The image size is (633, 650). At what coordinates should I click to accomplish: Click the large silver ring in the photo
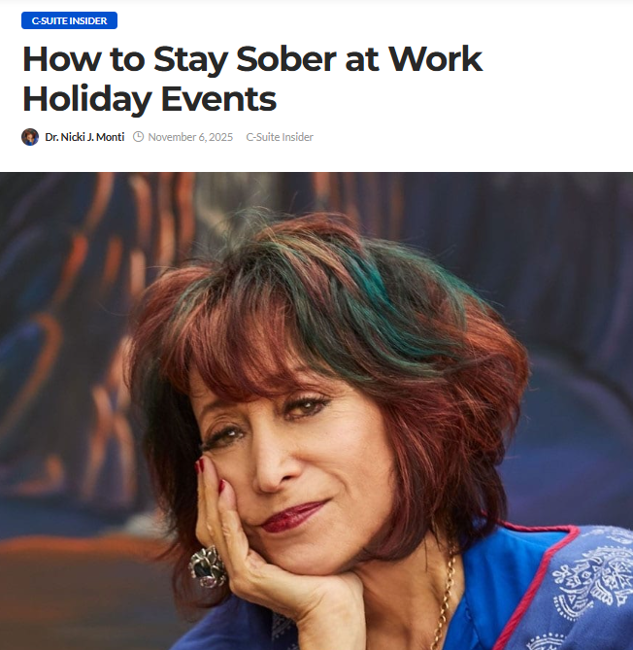click(209, 566)
